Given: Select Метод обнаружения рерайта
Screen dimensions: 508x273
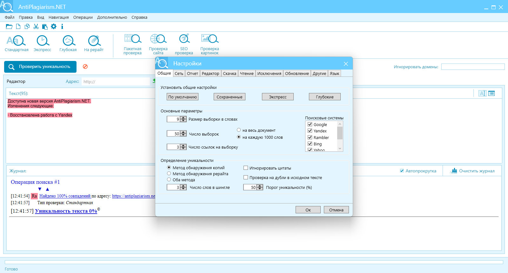Looking at the screenshot, I should click(x=169, y=173).
